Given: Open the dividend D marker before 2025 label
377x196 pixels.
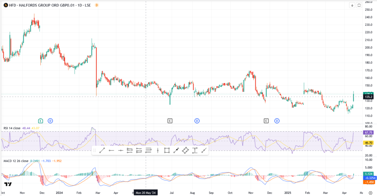Looking at the screenshot, I should click(x=277, y=121).
